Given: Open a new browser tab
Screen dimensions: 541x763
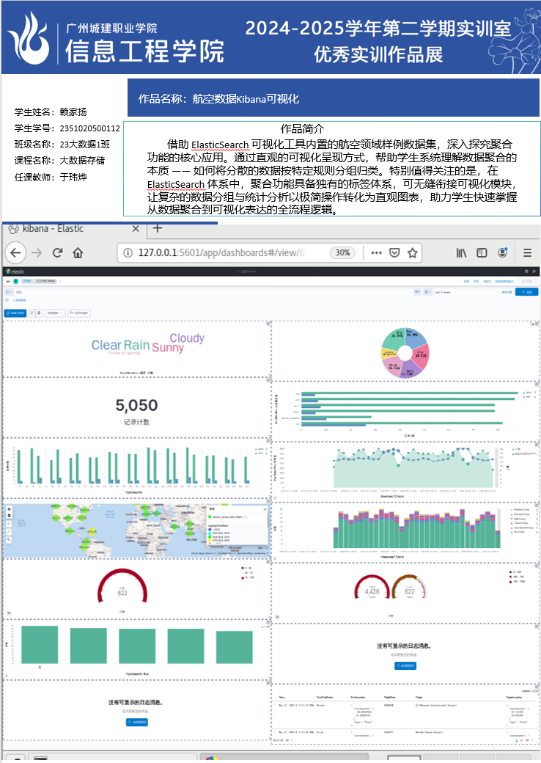Looking at the screenshot, I should pyautogui.click(x=157, y=229).
